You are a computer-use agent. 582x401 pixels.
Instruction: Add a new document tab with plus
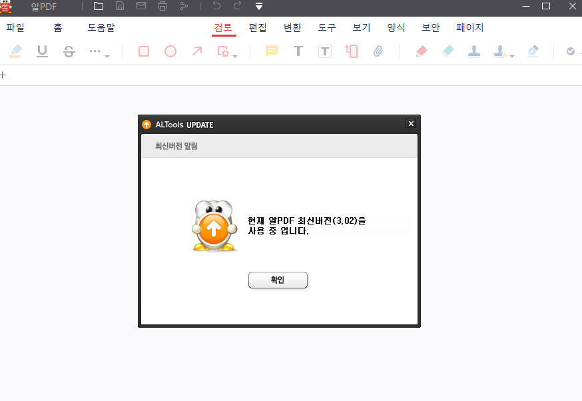point(3,75)
